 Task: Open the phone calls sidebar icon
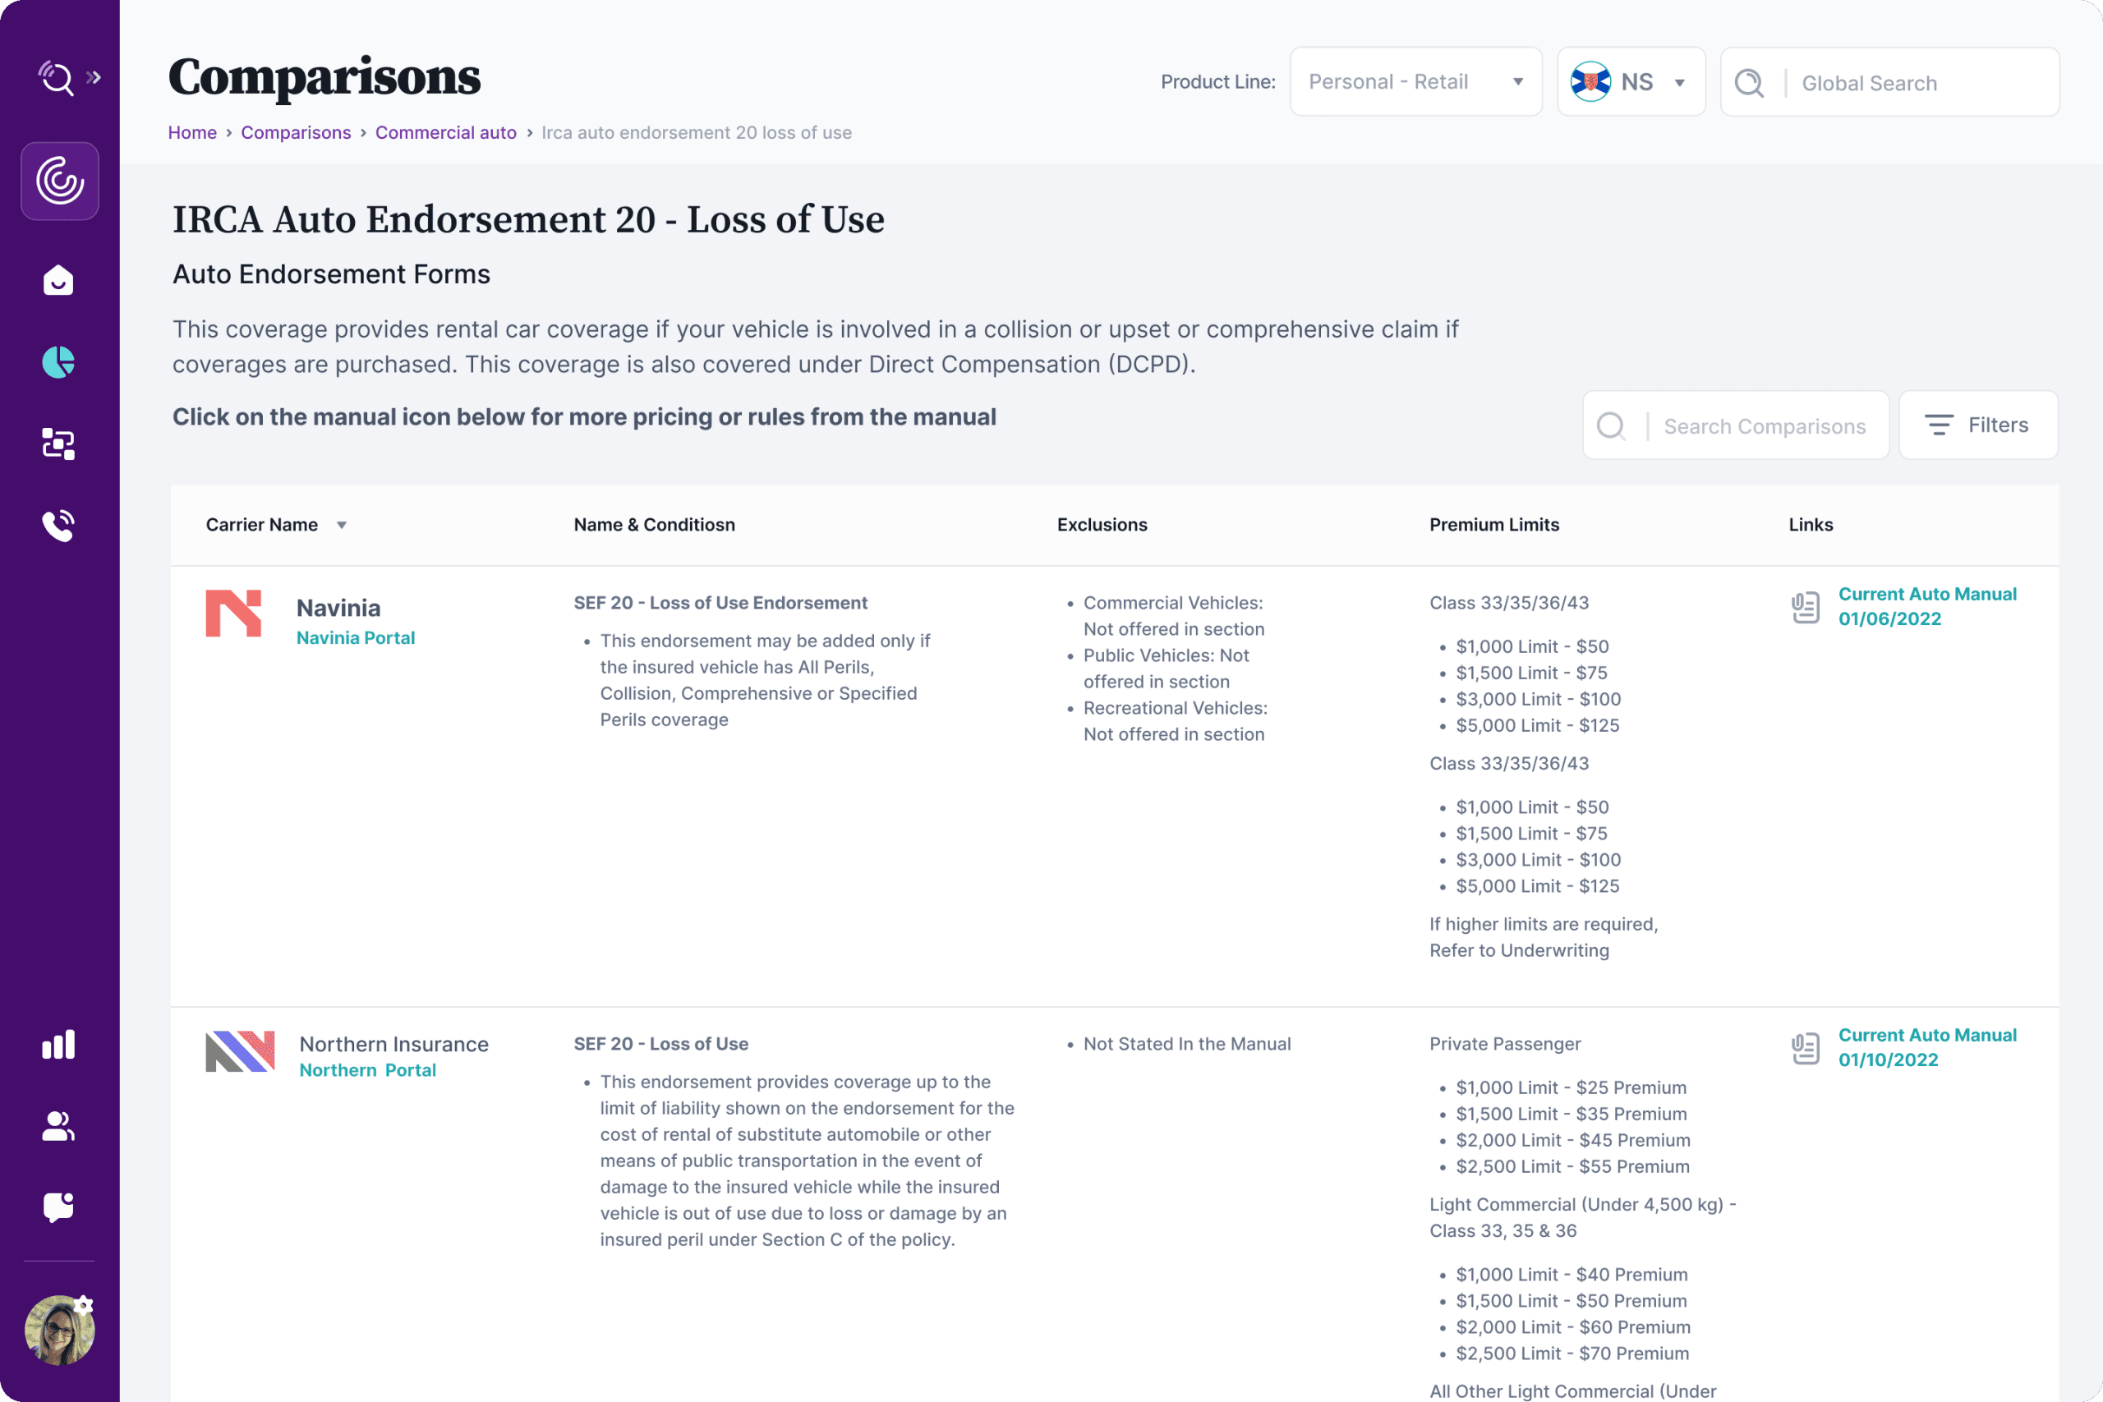(58, 526)
